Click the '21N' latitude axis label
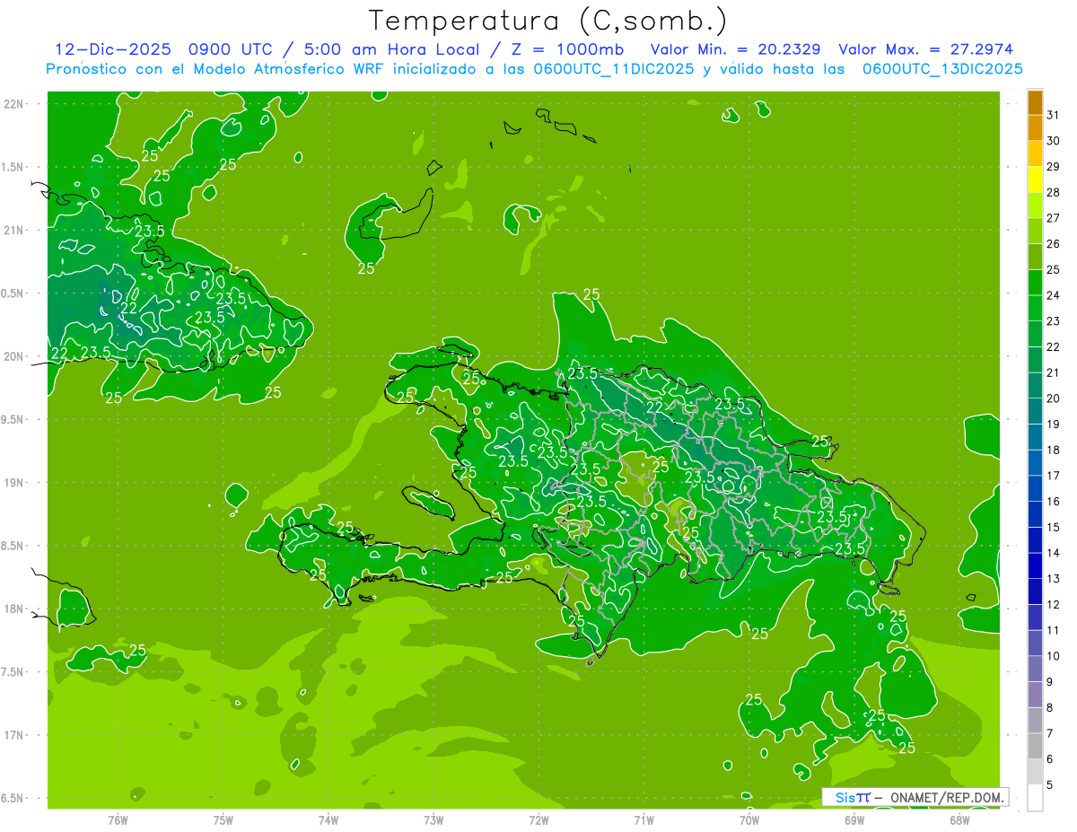The image size is (1077, 832). [13, 230]
